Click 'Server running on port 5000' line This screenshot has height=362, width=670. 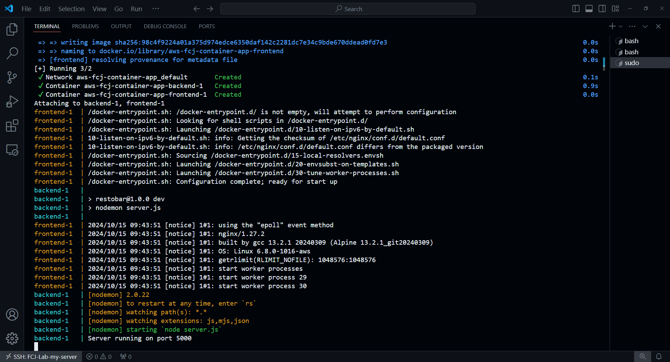click(x=140, y=338)
